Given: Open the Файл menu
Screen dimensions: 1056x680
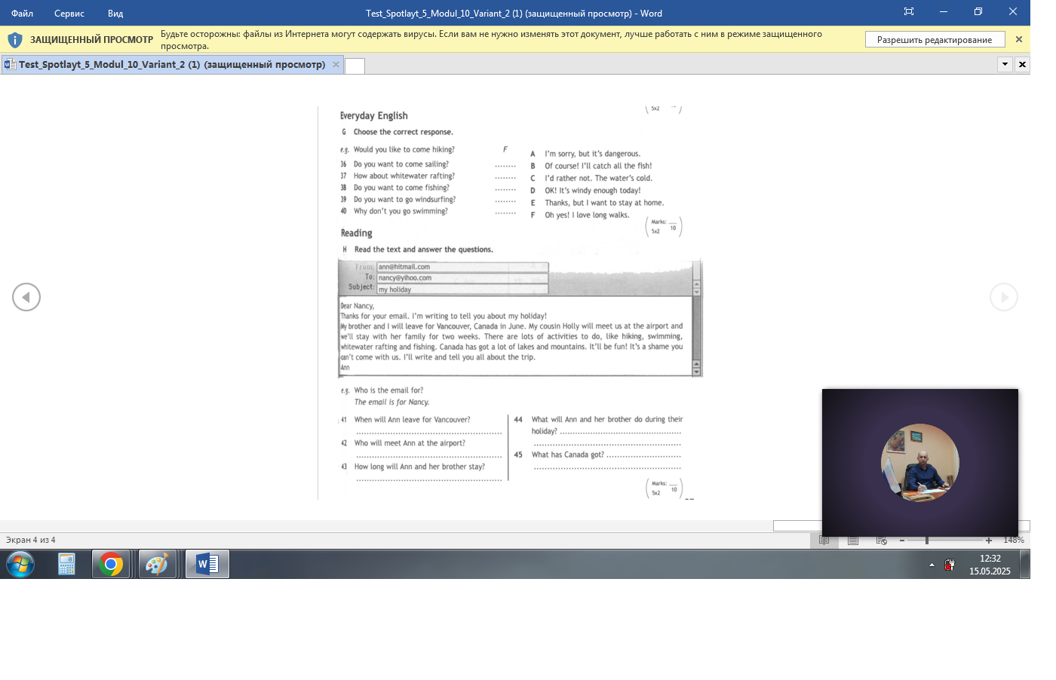Looking at the screenshot, I should pyautogui.click(x=22, y=13).
